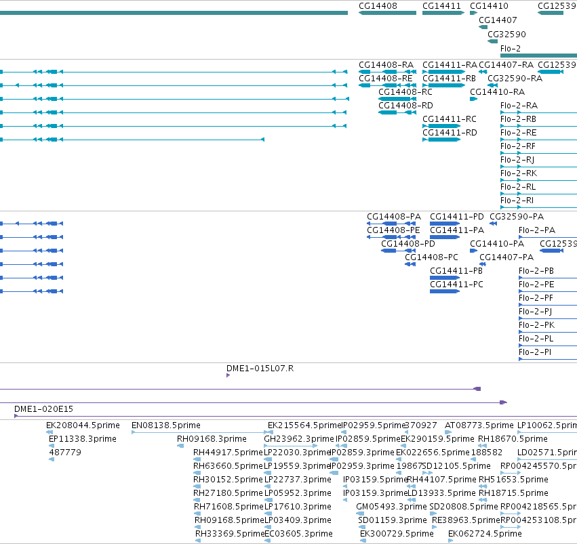Click the CG14408 gene label
Screen dimensions: 577x544
(378, 6)
